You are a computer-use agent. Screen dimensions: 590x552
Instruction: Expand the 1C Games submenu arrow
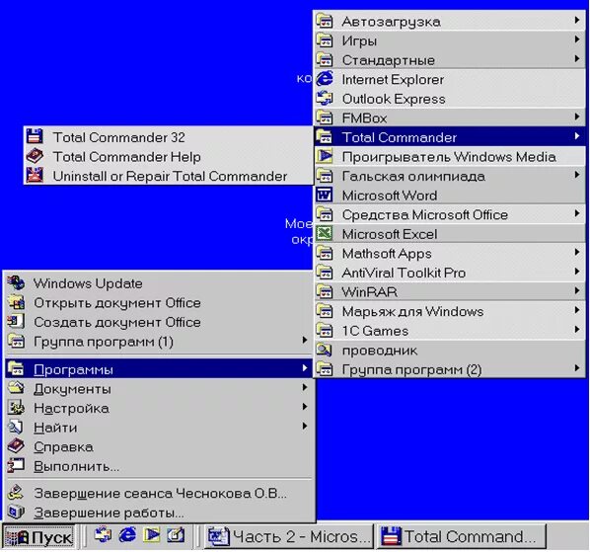coord(577,330)
